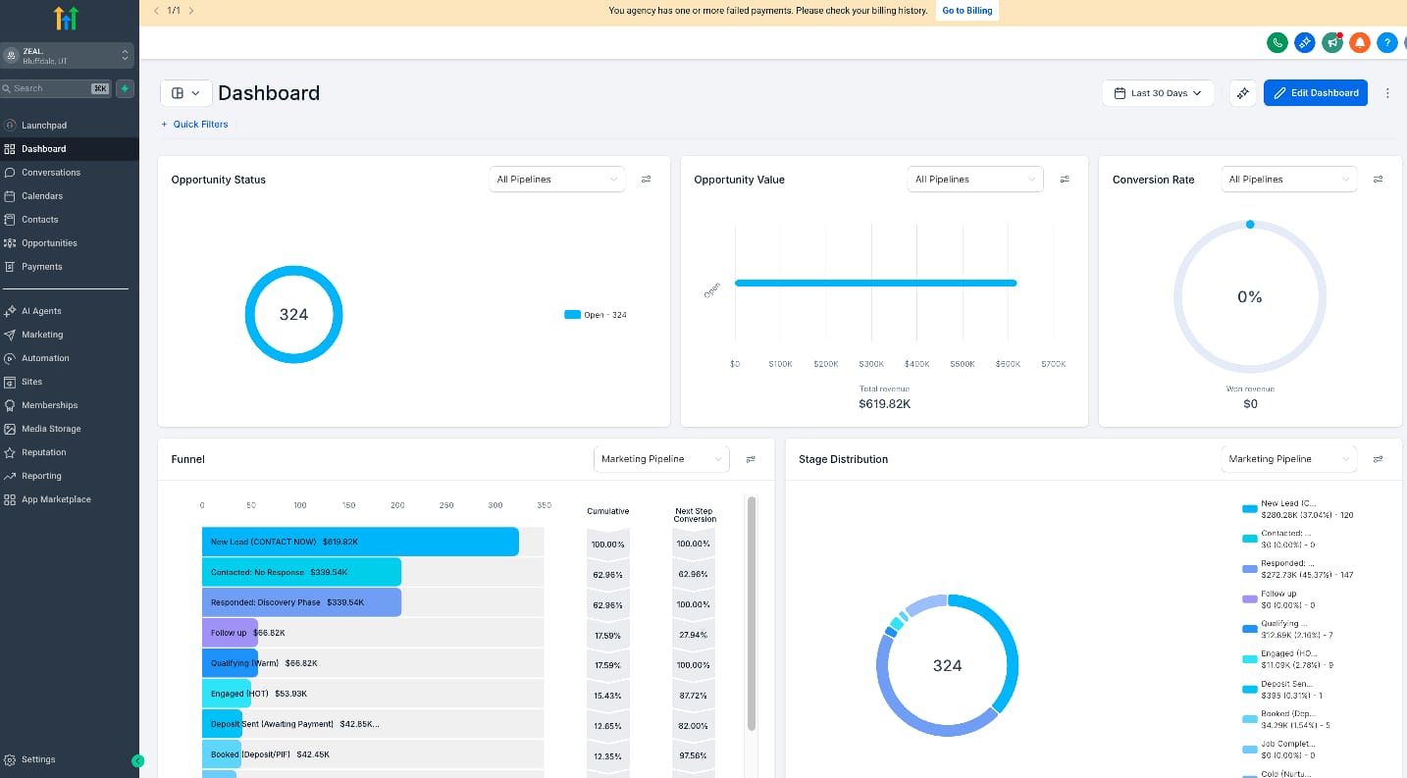
Task: Open the phone dialer icon top right
Action: (x=1277, y=42)
